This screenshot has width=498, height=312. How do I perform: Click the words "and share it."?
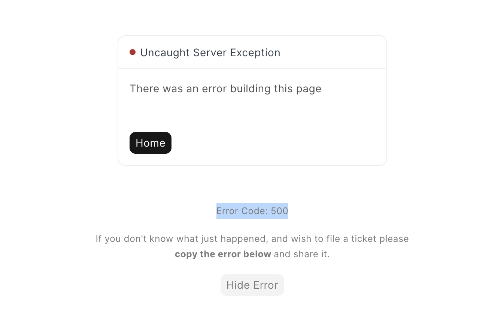(x=302, y=254)
